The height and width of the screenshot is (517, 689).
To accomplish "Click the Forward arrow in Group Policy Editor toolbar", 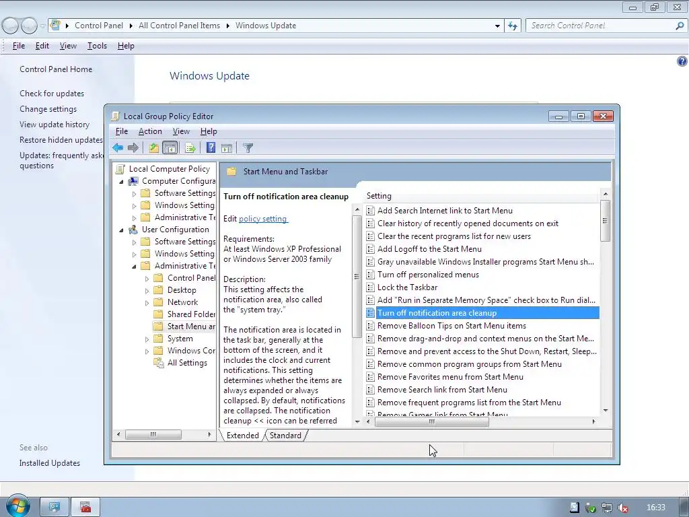I will point(133,147).
